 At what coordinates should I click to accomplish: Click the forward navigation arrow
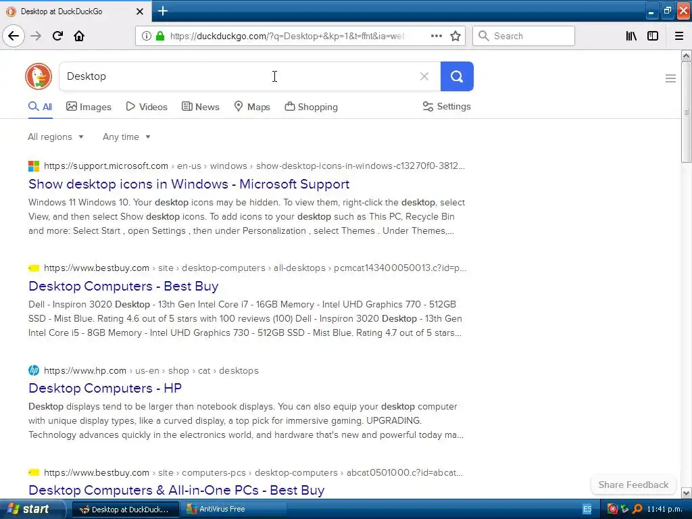(36, 36)
